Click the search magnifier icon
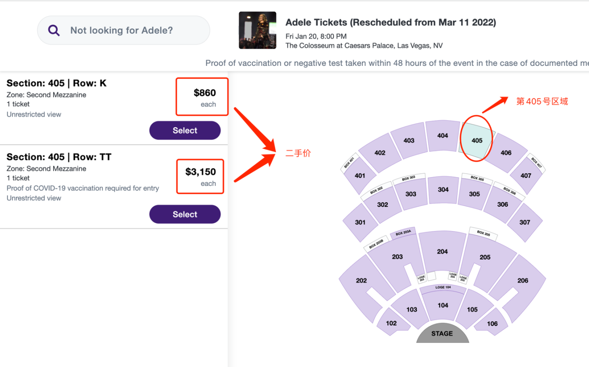The height and width of the screenshot is (367, 589). pos(54,31)
